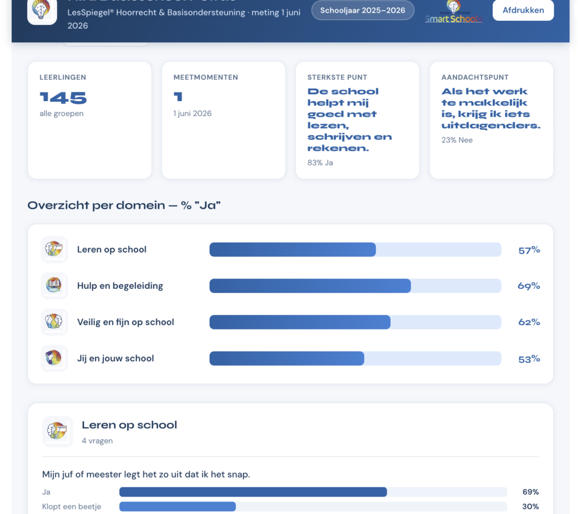Click the Veilig en fijn op school icon
The image size is (578, 514).
54,322
